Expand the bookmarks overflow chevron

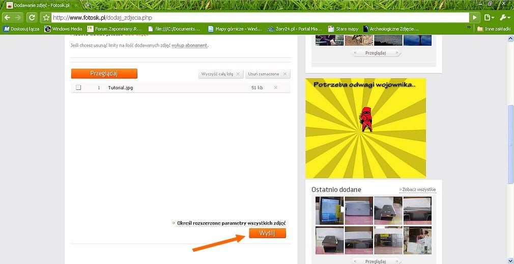[469, 27]
